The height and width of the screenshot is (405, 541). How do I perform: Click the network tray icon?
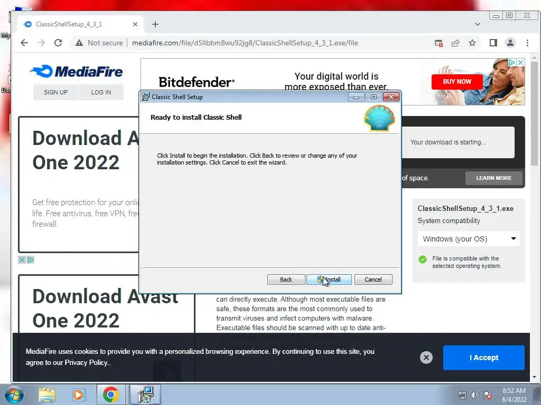click(462, 395)
